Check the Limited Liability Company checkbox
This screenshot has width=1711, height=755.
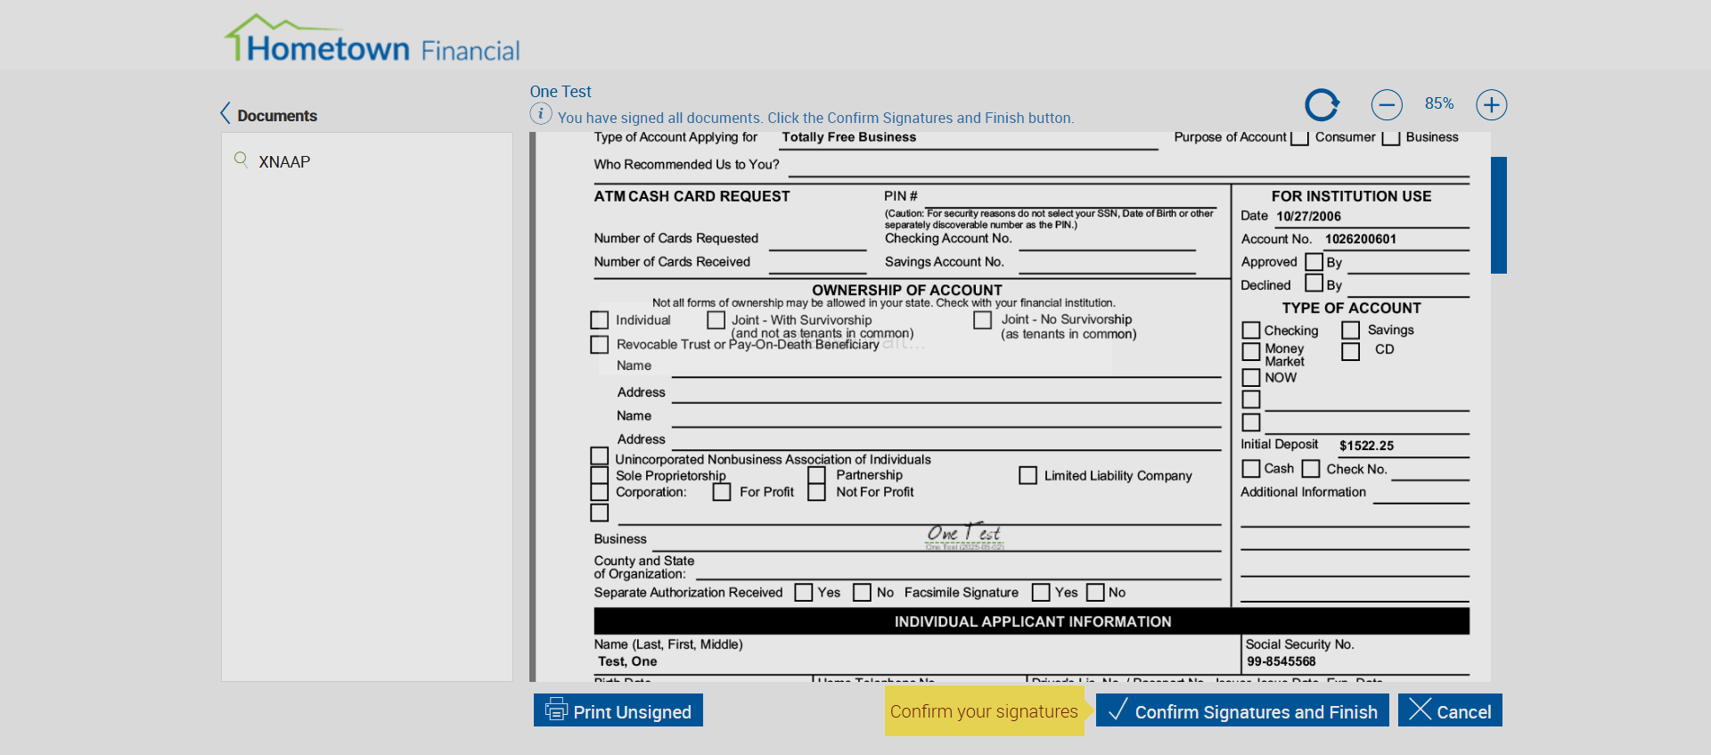pos(1028,475)
